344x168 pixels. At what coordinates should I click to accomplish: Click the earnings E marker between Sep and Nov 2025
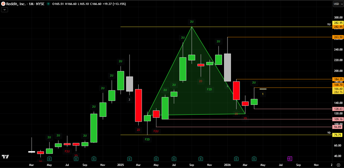[201, 158]
